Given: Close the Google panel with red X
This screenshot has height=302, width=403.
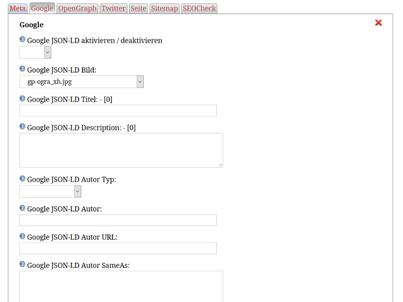Looking at the screenshot, I should tap(378, 23).
